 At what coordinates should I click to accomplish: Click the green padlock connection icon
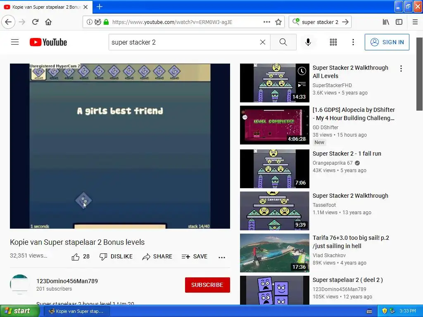(106, 22)
